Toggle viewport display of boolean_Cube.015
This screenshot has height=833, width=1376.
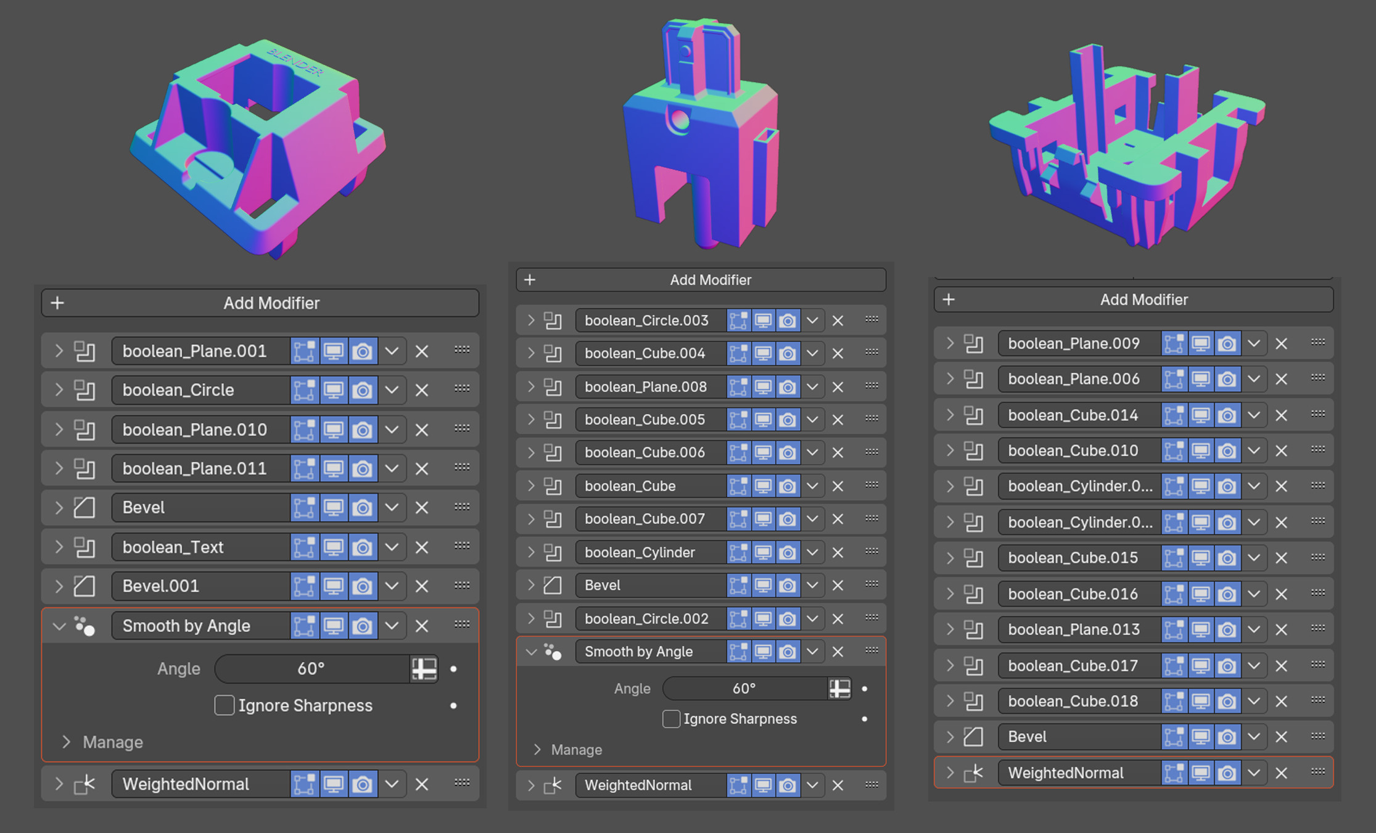point(1201,558)
